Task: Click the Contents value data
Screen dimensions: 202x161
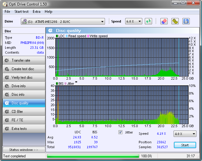Action: pyautogui.click(x=40, y=52)
